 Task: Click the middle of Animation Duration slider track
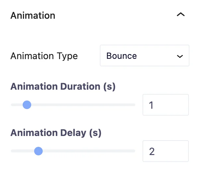(73, 105)
